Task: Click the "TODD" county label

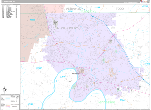Action: tap(120, 9)
